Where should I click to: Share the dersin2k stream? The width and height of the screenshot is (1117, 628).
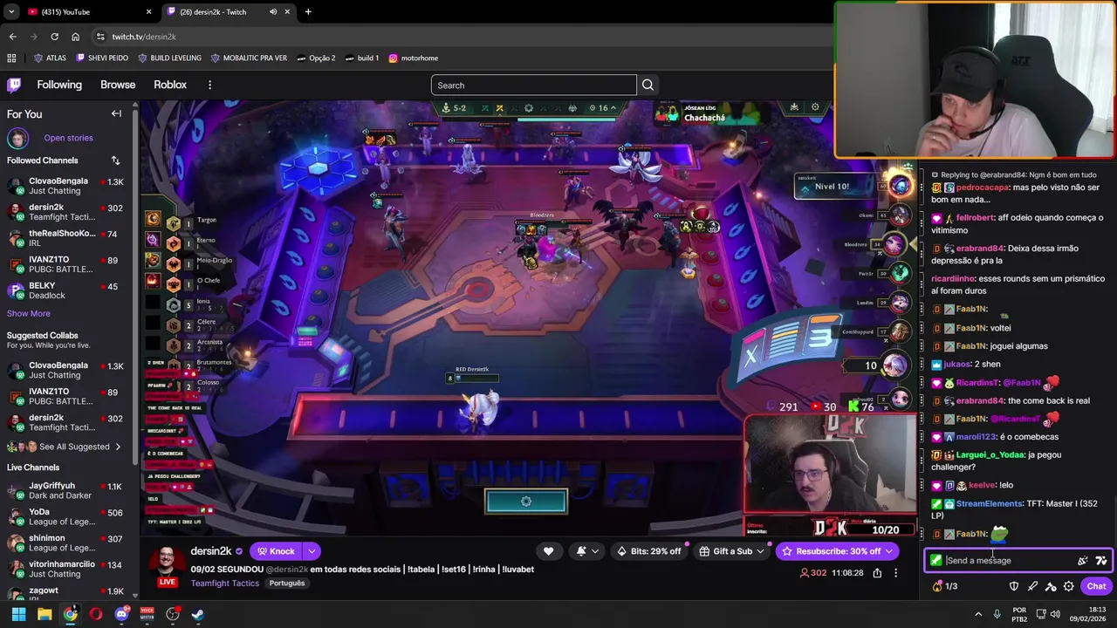coord(877,573)
